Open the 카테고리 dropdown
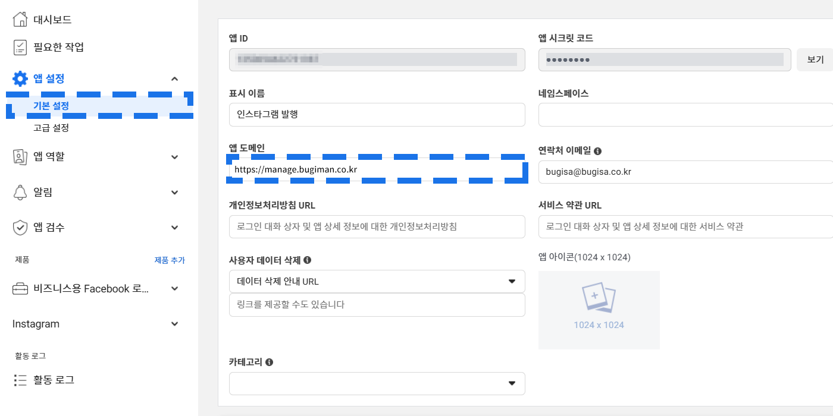The image size is (833, 416). click(377, 383)
